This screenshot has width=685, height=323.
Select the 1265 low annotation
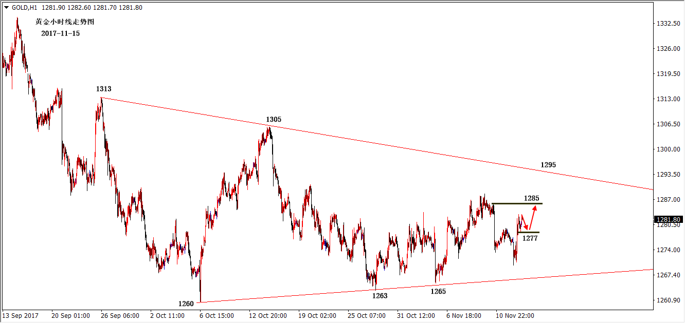click(438, 291)
